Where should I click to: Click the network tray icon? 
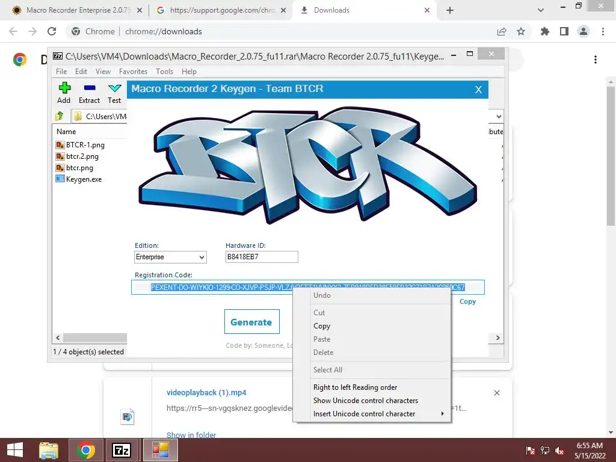point(545,451)
